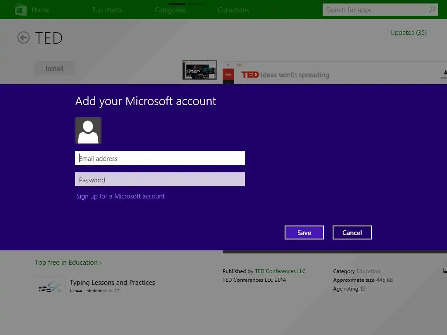Click into the Password field
This screenshot has height=335, width=447.
160,179
